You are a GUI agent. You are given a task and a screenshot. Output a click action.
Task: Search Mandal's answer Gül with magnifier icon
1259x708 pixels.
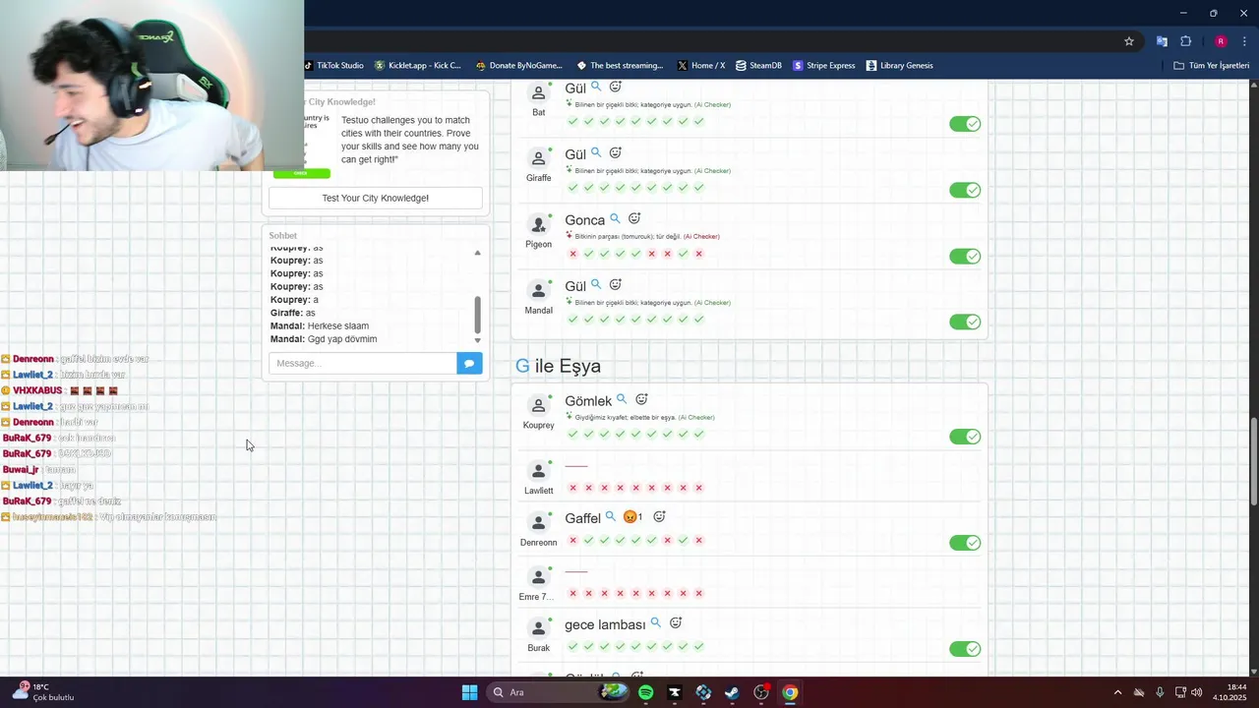pos(596,285)
